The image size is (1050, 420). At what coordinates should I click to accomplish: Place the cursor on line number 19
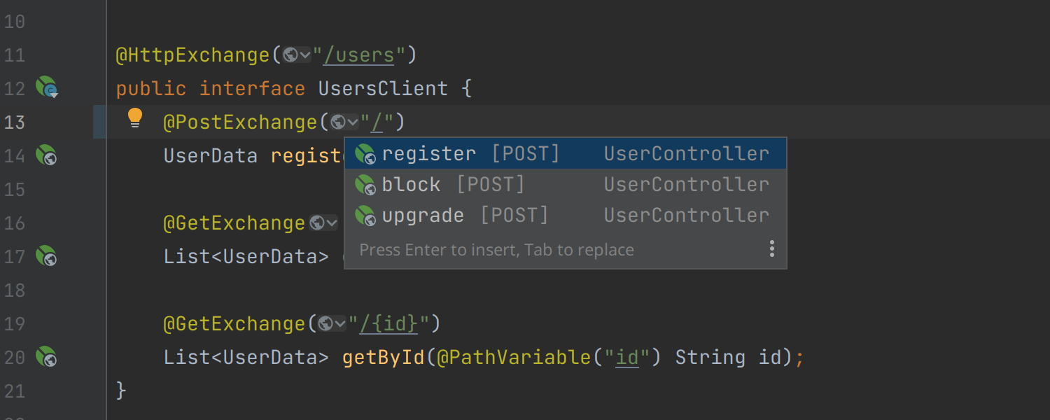(15, 323)
